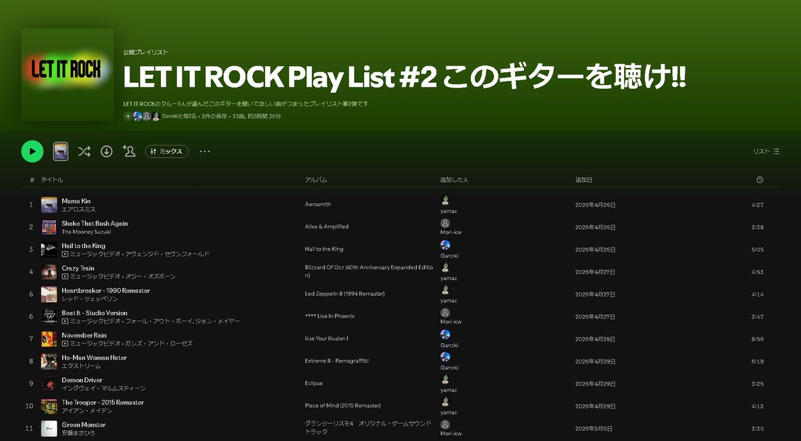Viewport: 801px width, 441px height.
Task: Start the playlist with the green play button
Action: (32, 151)
